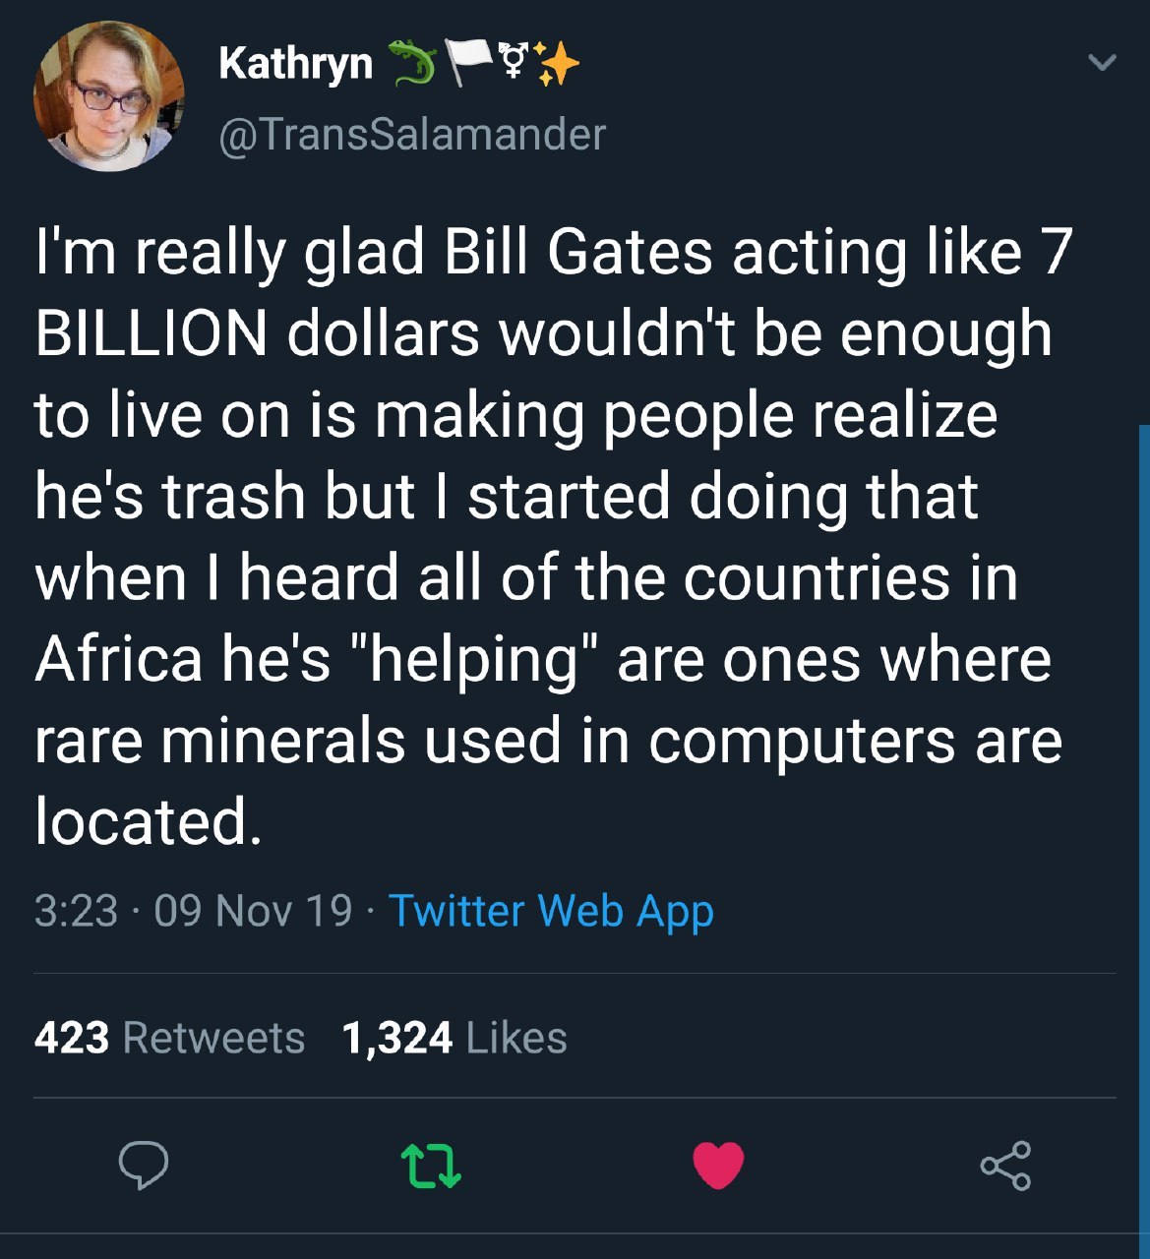Expand the tweet options chevron
The height and width of the screenshot is (1259, 1150).
(1102, 64)
